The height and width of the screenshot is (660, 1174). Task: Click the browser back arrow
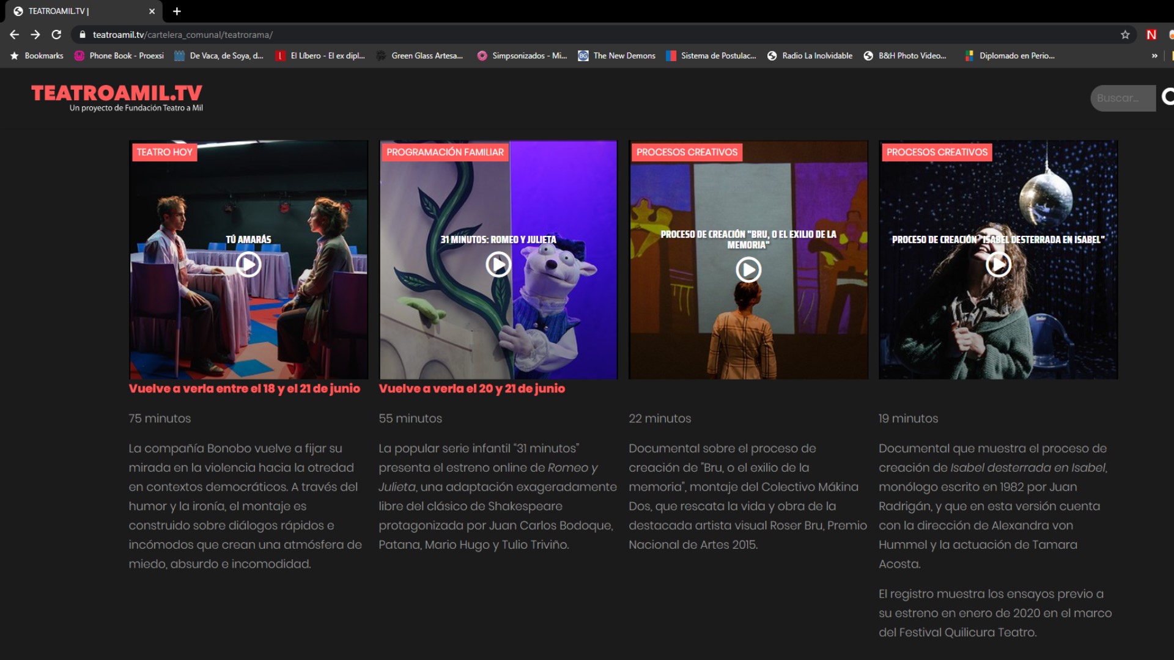pyautogui.click(x=15, y=35)
